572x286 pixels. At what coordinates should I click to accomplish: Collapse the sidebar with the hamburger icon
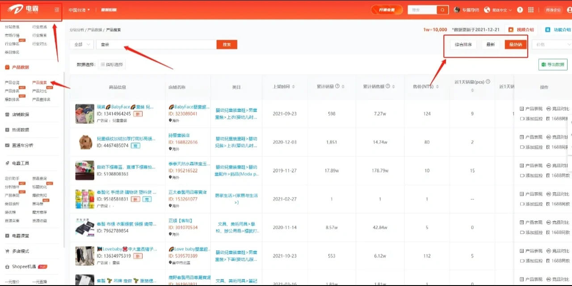point(56,10)
